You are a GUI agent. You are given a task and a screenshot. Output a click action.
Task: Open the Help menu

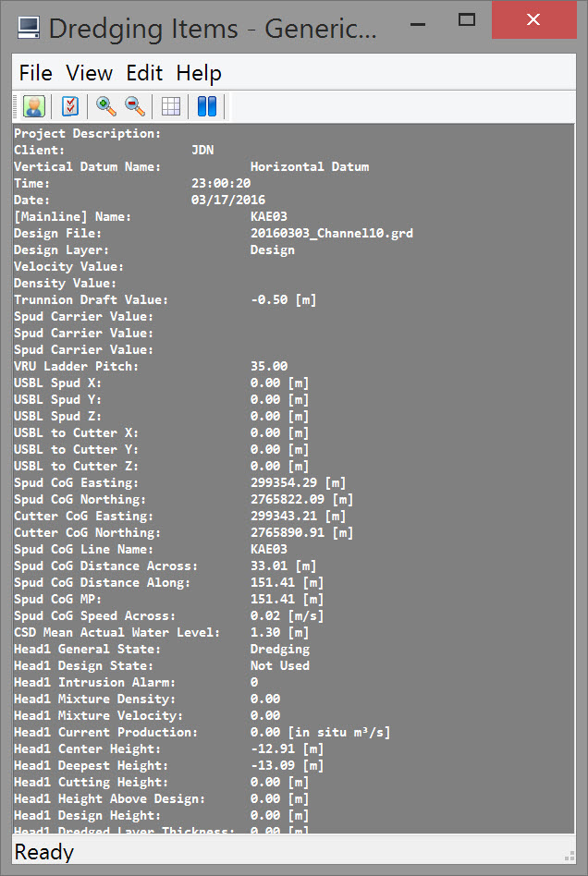(x=199, y=73)
